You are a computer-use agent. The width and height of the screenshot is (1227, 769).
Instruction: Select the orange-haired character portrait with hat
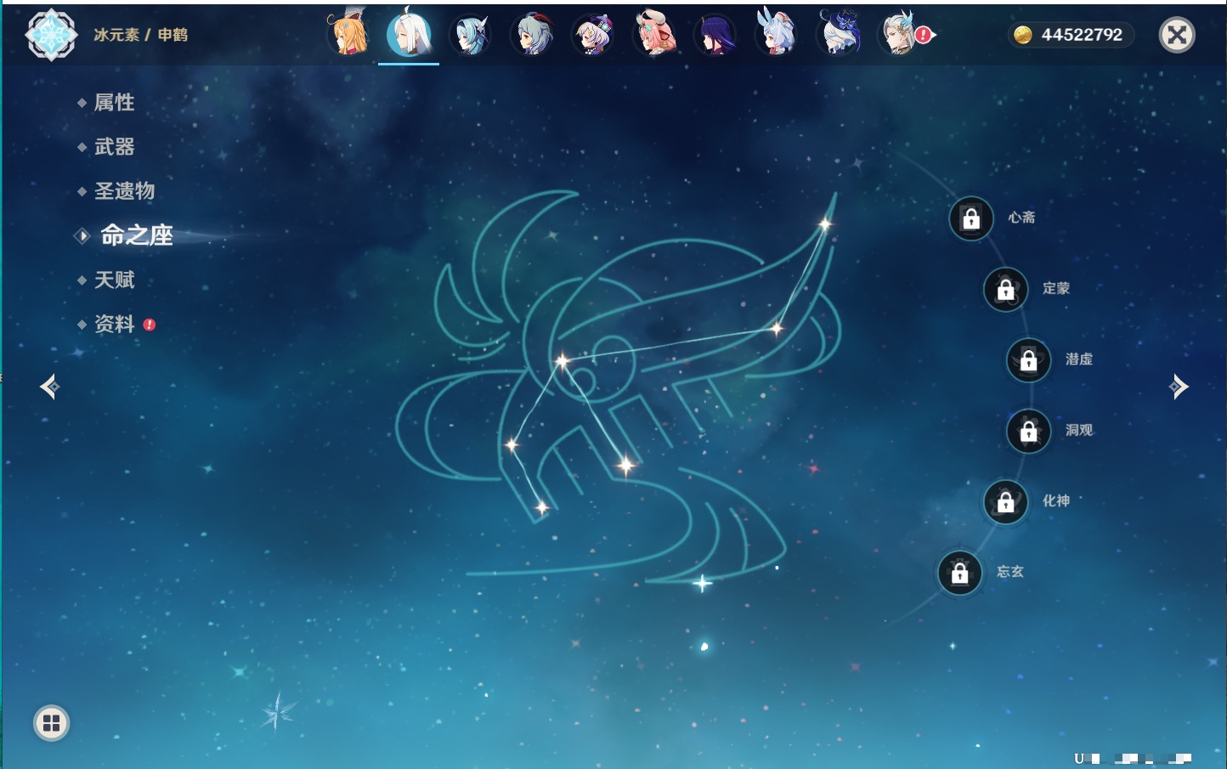(x=348, y=35)
